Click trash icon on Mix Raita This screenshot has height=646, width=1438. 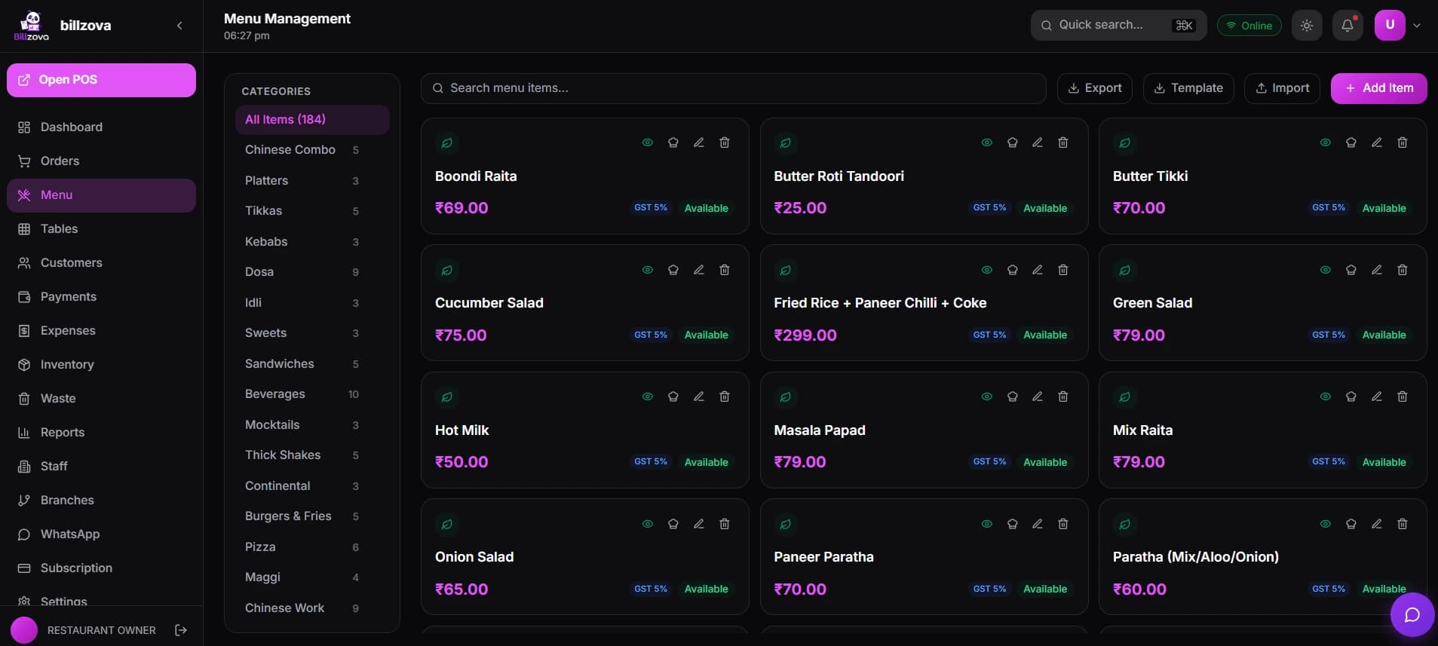pyautogui.click(x=1403, y=396)
